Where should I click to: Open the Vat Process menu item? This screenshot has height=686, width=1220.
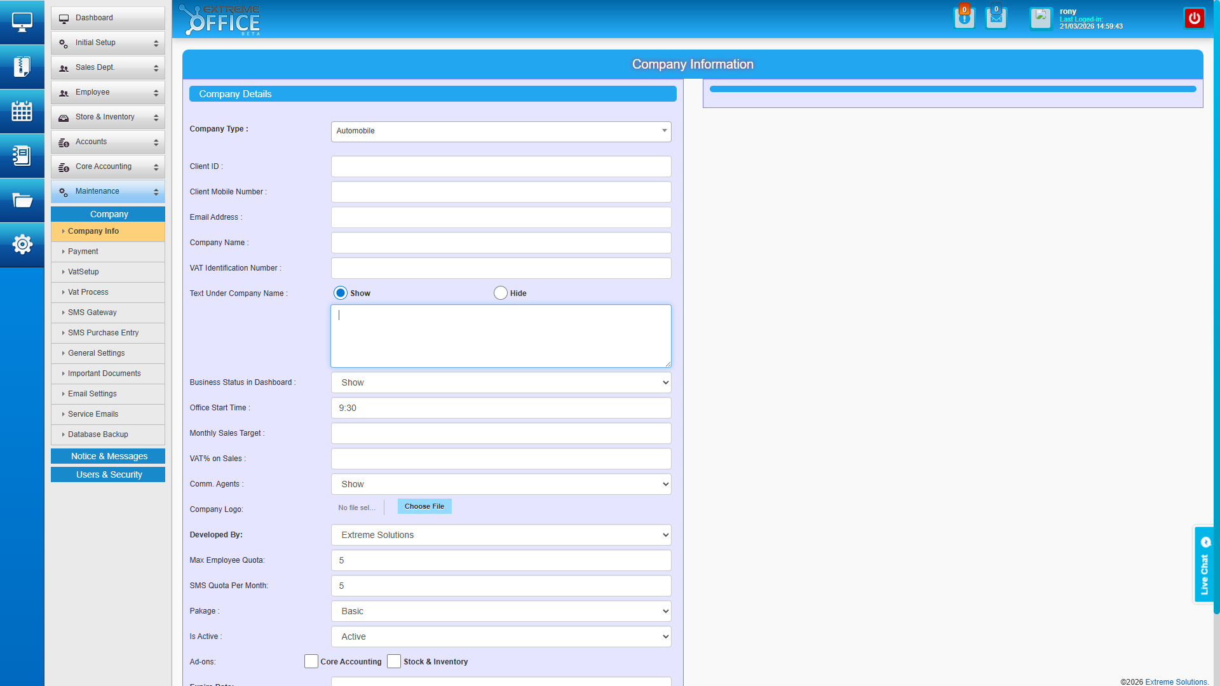[88, 292]
